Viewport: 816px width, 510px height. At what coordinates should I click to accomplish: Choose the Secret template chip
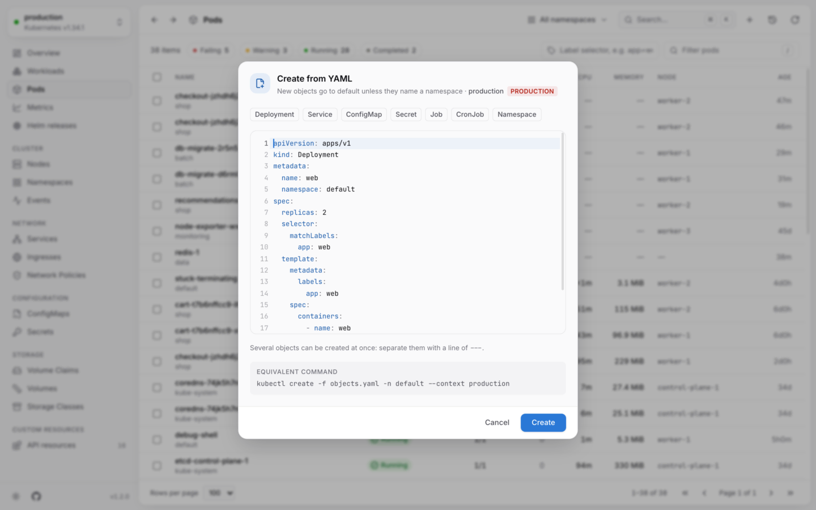click(x=406, y=114)
